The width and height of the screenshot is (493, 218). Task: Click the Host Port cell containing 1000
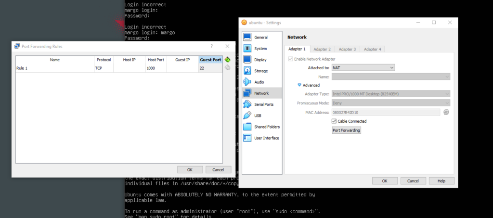[x=156, y=68]
